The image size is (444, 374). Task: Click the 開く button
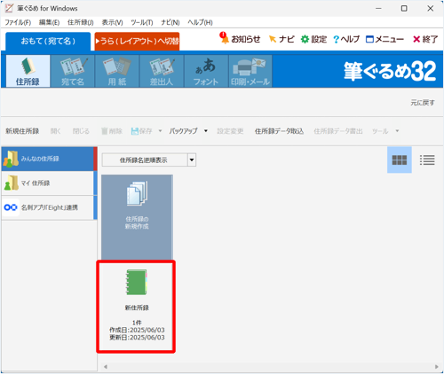(x=55, y=131)
